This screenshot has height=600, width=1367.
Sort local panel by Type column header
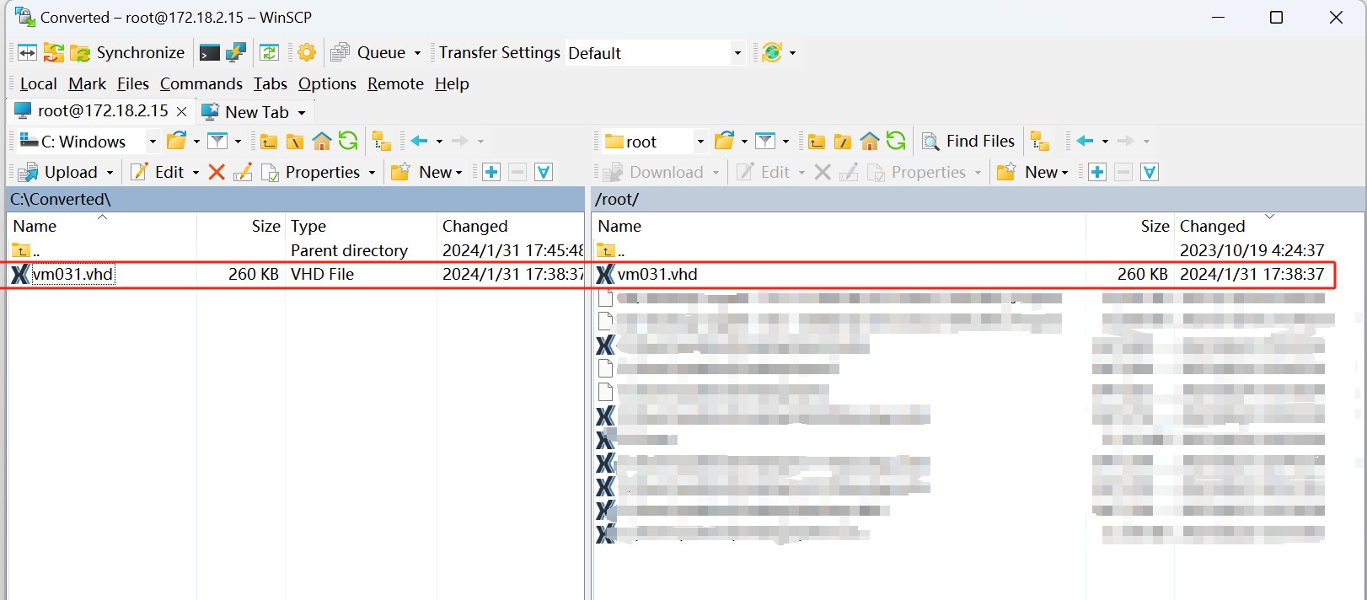(361, 226)
